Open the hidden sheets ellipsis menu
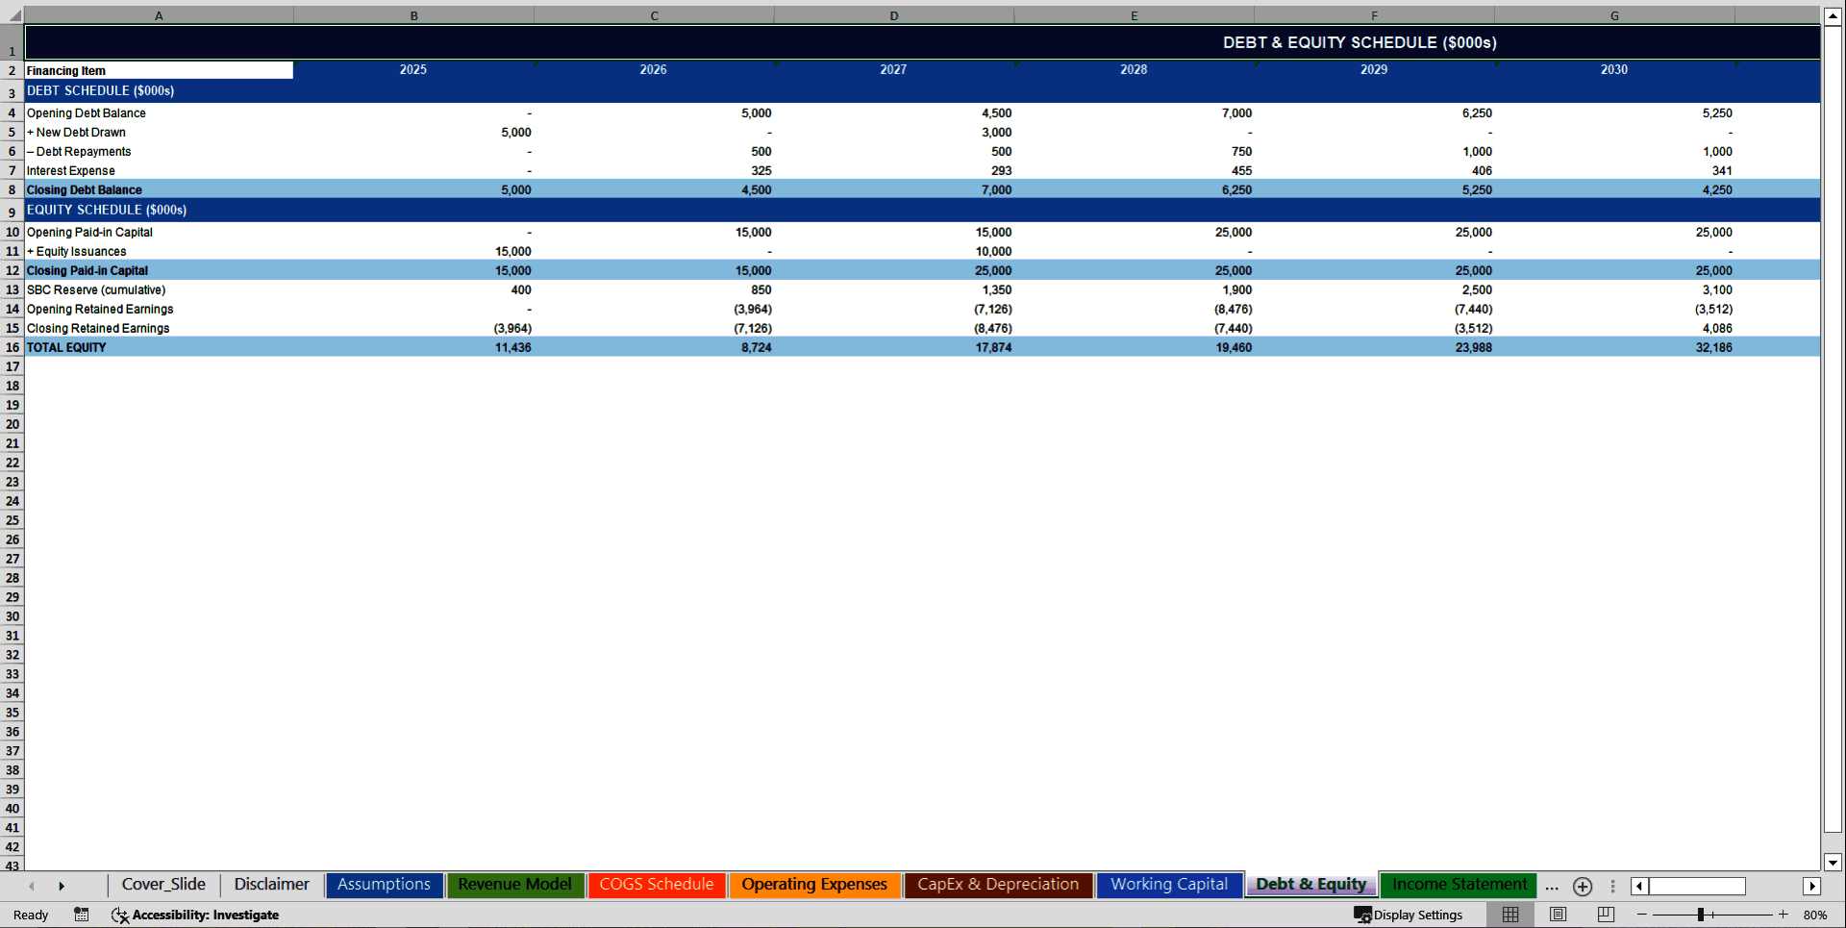Screen dimensions: 1846x928 coord(1551,887)
